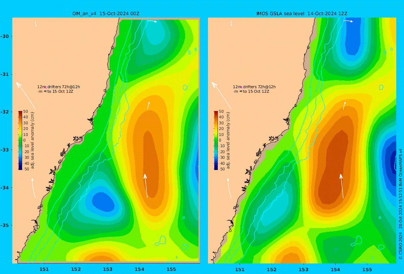The image size is (404, 274).
Task: Click the magenta drifter marker in right legend
Action: click(241, 87)
